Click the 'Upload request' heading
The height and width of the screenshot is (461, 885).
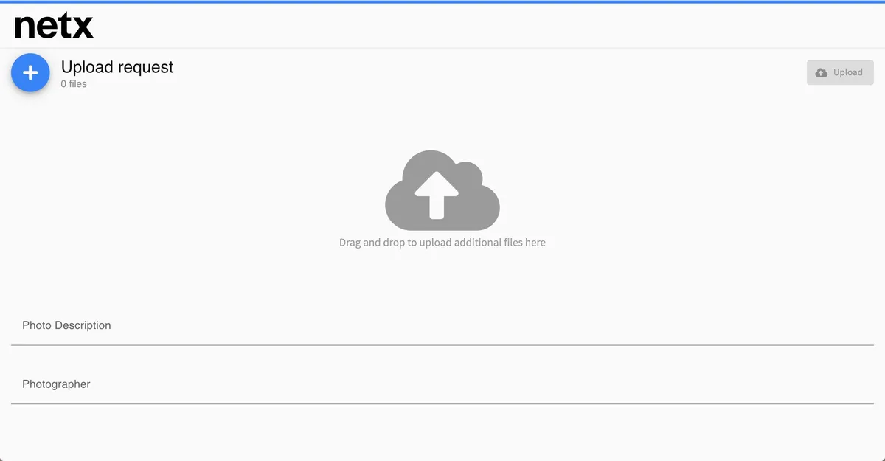pos(117,67)
